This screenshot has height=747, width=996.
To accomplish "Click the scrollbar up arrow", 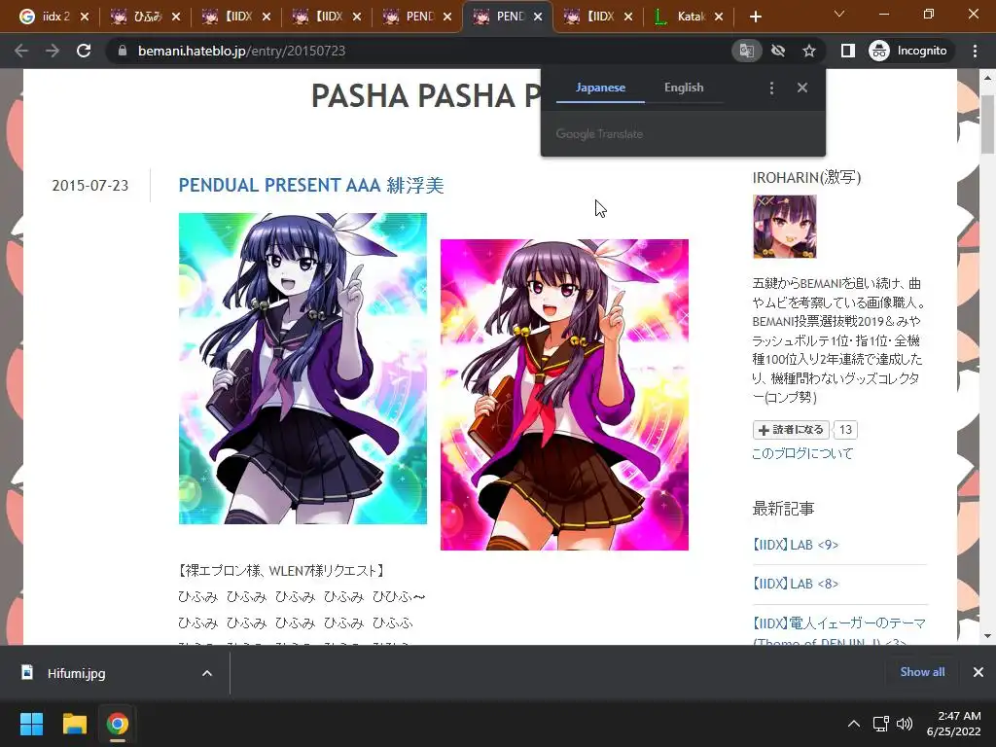I will [x=987, y=78].
